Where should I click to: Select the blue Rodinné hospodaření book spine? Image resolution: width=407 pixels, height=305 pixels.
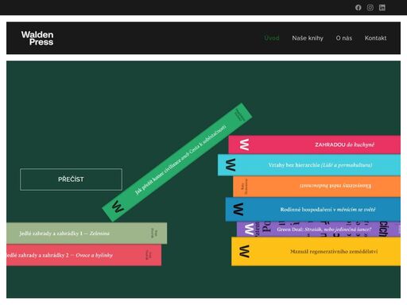(313, 209)
